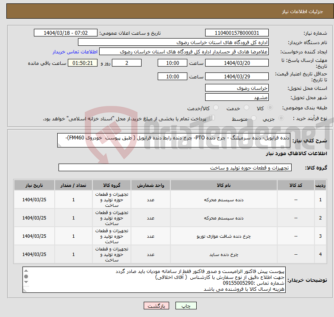Click the جزئیات اطلاعات نیاز header title
Image resolution: width=334 pixels, height=317 pixels.
[x=303, y=11]
